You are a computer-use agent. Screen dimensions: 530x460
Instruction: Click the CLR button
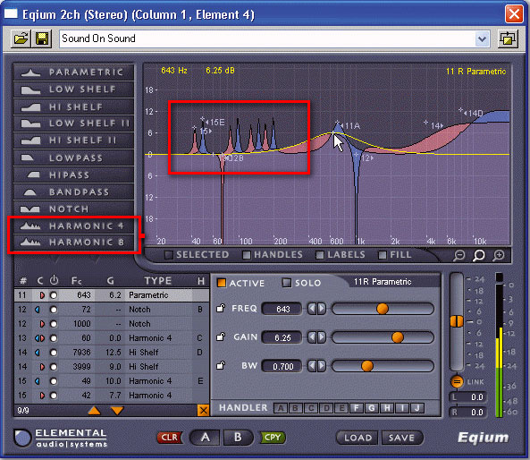point(169,438)
